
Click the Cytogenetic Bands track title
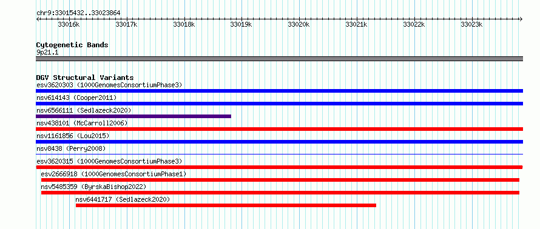(72, 45)
